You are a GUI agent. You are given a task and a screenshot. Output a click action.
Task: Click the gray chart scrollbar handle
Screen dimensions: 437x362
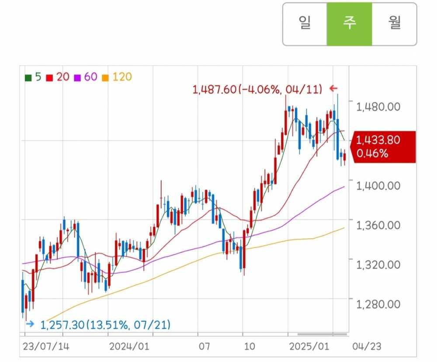tap(322, 335)
